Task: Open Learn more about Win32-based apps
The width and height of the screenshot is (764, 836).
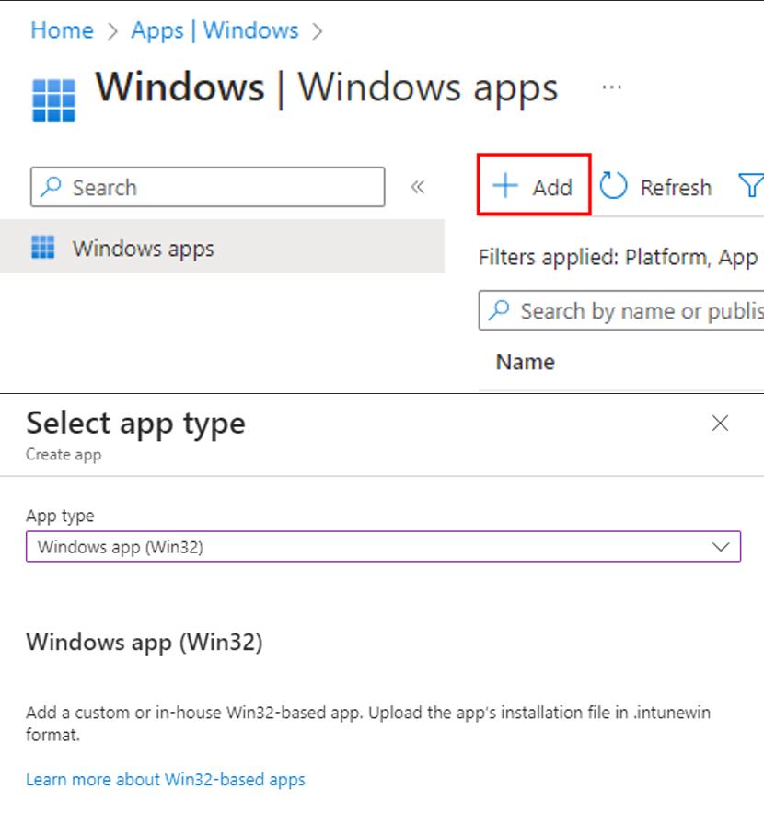Action: click(166, 780)
